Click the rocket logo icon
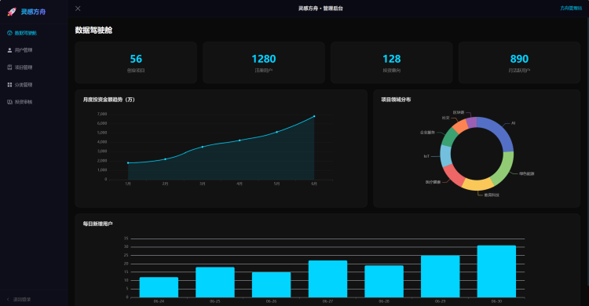Screen dimensions: 589x306 [x=12, y=12]
